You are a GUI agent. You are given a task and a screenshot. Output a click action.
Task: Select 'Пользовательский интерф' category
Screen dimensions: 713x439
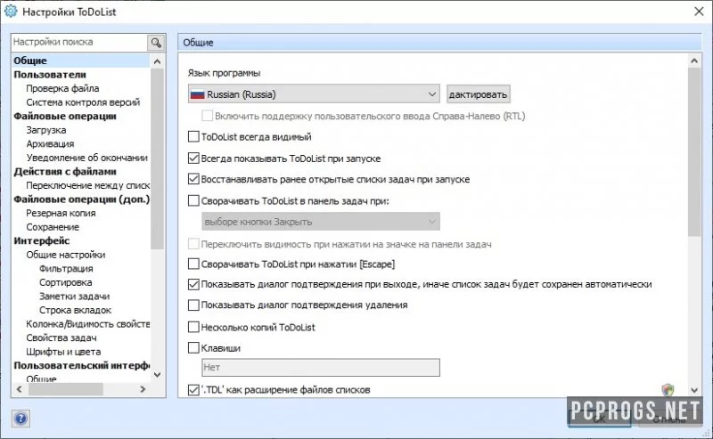pyautogui.click(x=81, y=365)
